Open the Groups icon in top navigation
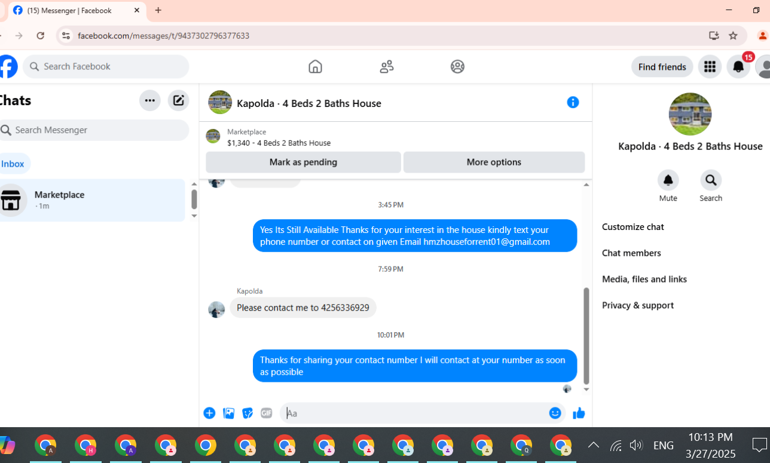 pos(457,66)
